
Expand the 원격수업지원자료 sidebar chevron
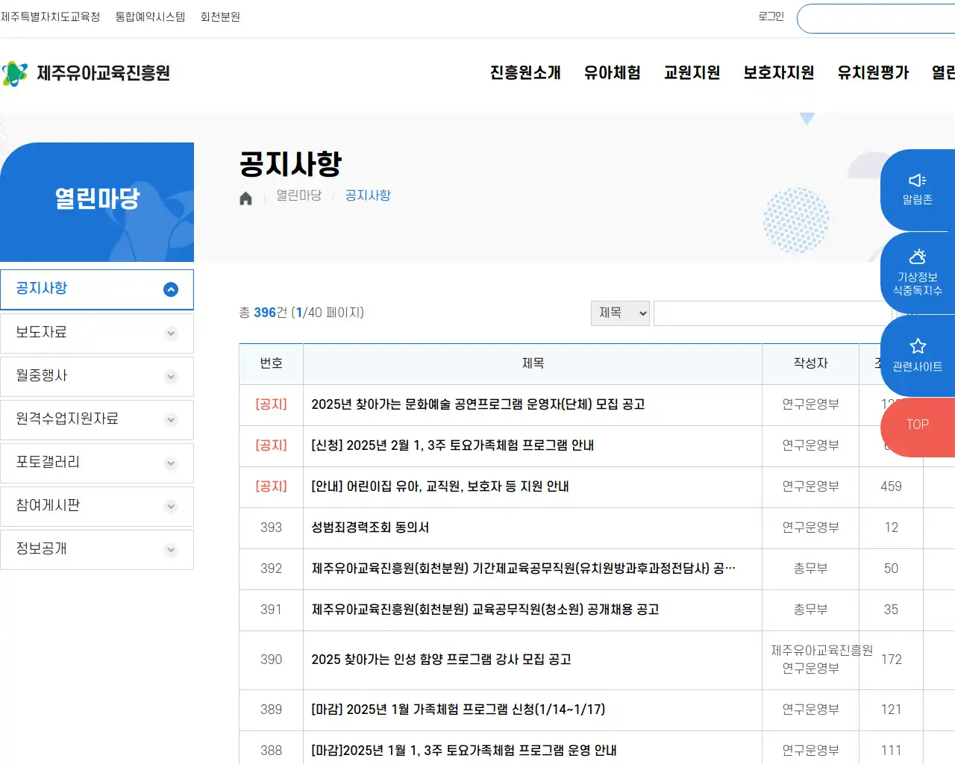click(171, 420)
